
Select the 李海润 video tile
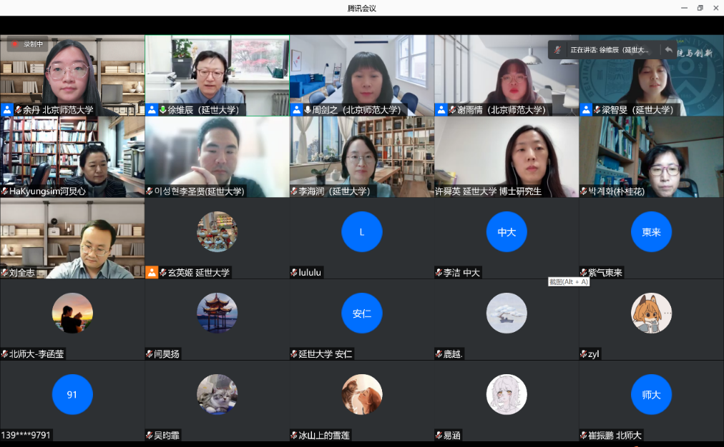(361, 157)
